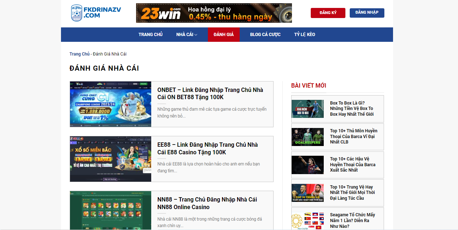Viewport: 458px width, 230px height.
Task: Expand the NHÀ CÁI dropdown menu
Action: (187, 35)
